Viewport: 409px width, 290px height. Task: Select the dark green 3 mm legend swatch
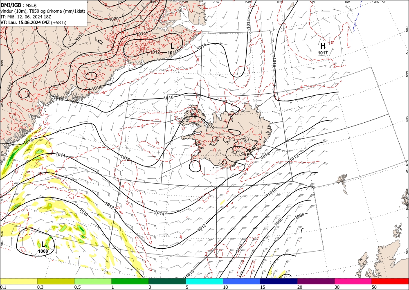pos(167,281)
